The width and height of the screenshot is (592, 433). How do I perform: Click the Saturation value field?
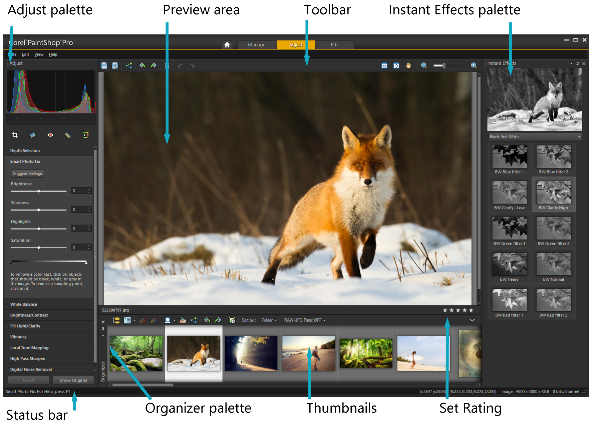(x=79, y=247)
